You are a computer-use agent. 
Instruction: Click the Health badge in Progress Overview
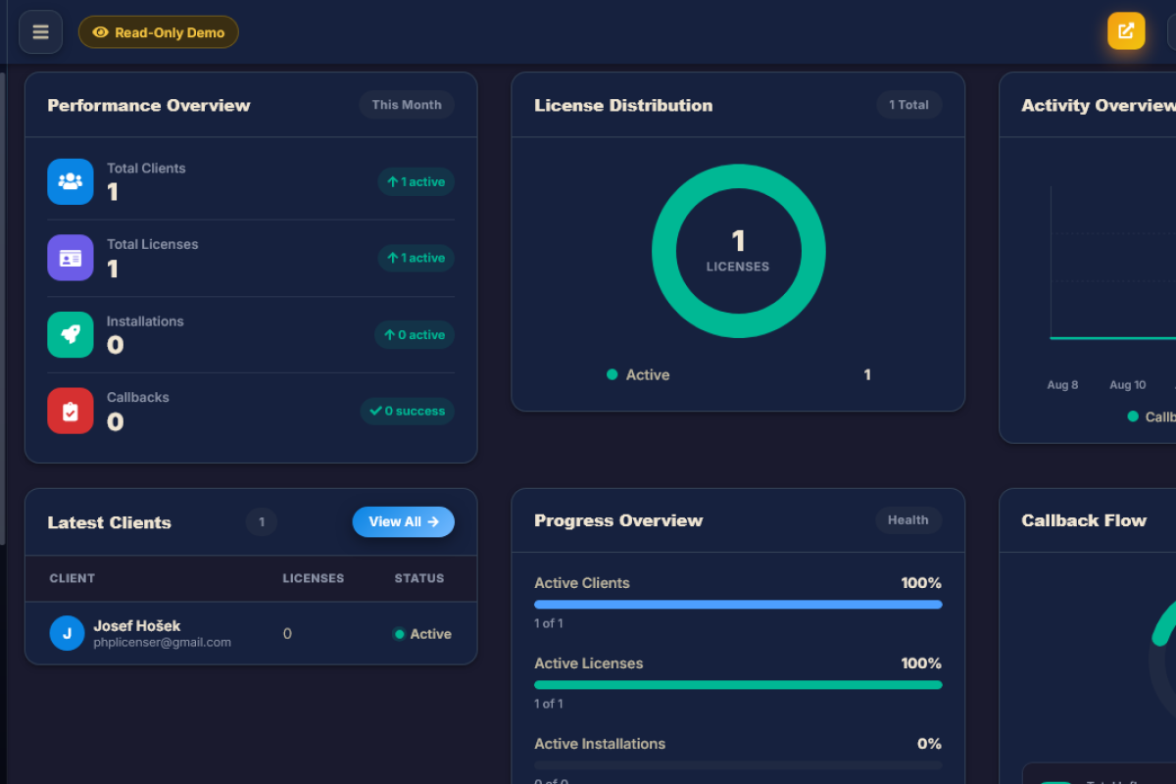pyautogui.click(x=908, y=520)
